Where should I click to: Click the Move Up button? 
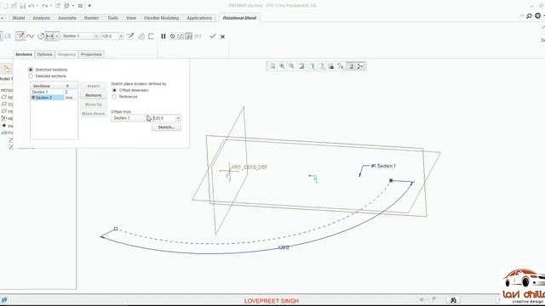[93, 105]
